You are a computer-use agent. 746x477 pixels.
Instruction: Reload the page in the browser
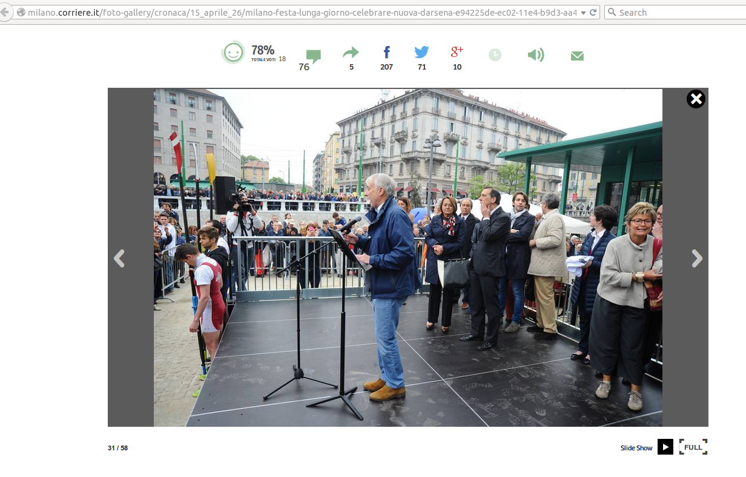point(593,12)
